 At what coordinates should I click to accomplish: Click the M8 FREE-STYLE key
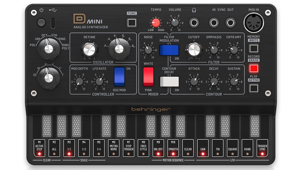pyautogui.click(x=143, y=148)
